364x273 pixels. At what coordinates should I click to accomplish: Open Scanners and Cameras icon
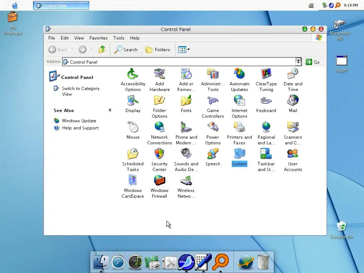(x=293, y=133)
